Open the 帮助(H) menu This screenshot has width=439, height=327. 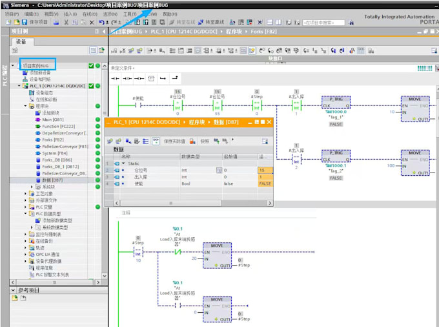click(170, 14)
